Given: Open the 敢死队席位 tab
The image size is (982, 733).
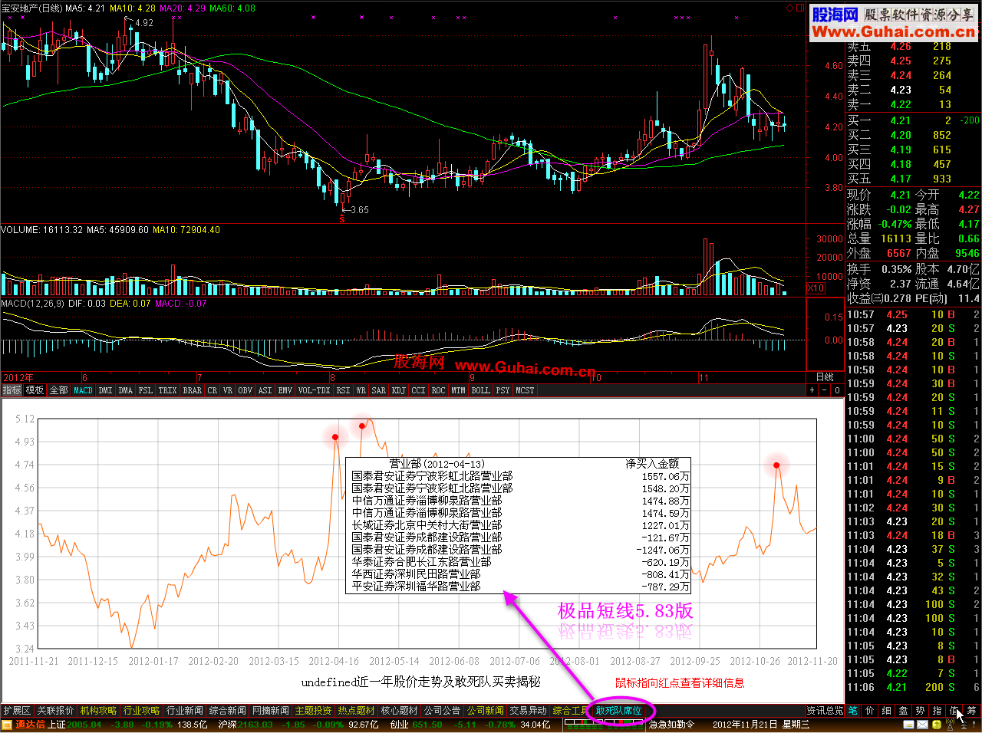Looking at the screenshot, I should point(619,711).
